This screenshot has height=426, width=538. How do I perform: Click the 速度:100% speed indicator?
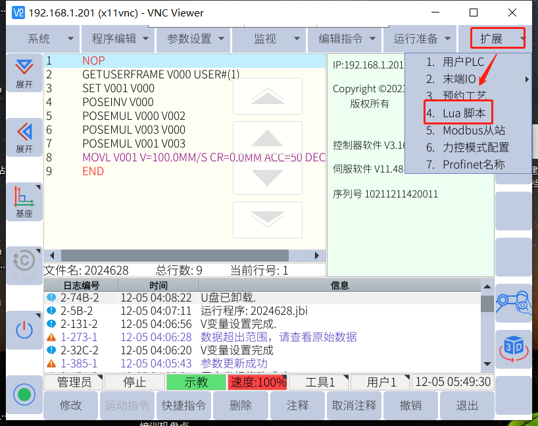258,382
